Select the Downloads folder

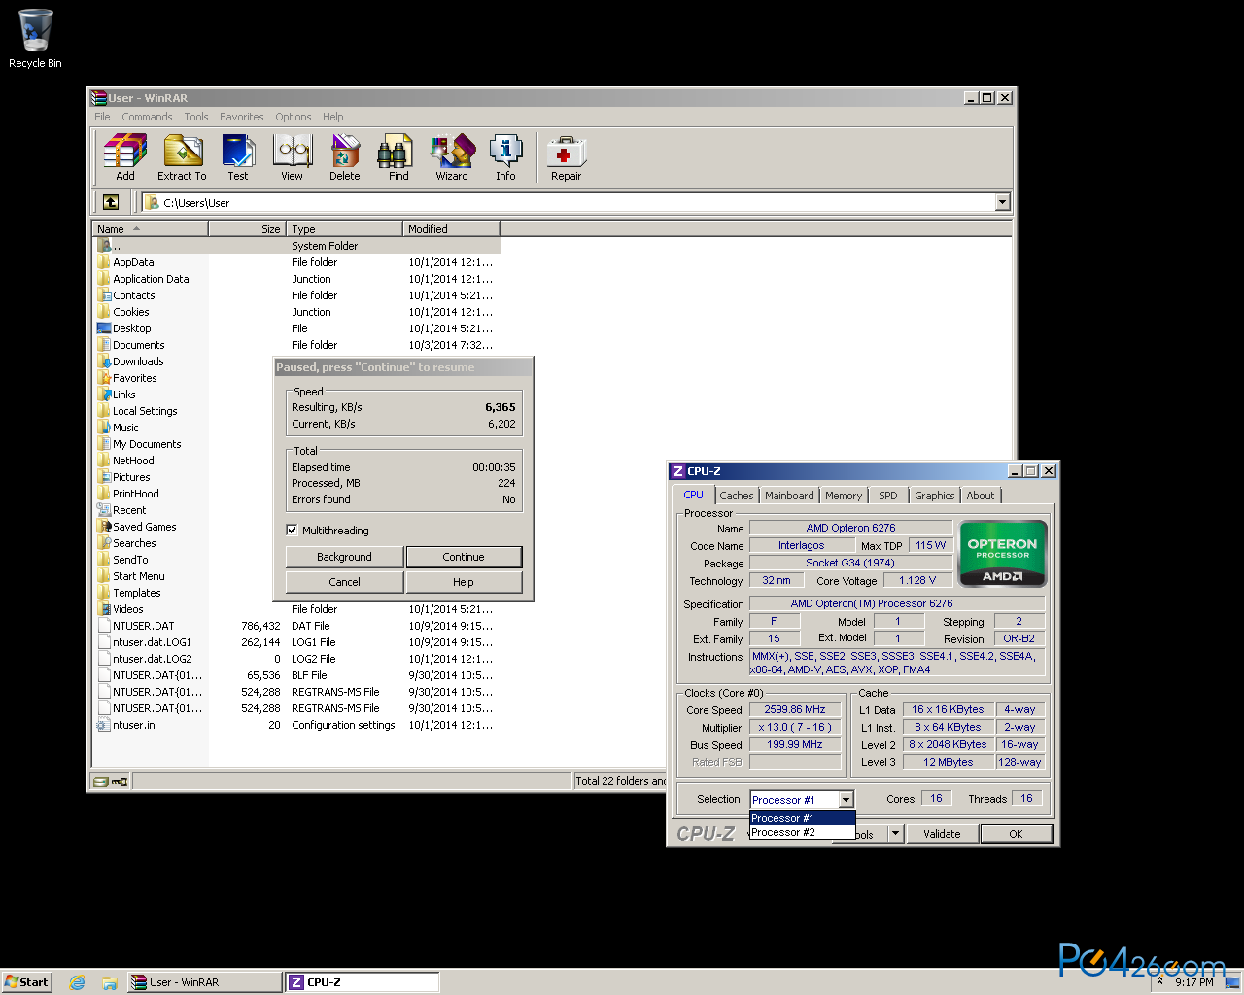130,361
